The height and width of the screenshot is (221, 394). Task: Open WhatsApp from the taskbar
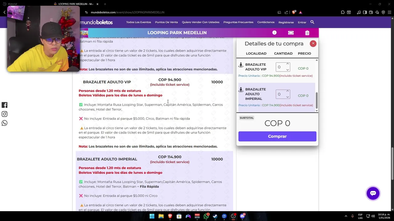click(x=206, y=216)
